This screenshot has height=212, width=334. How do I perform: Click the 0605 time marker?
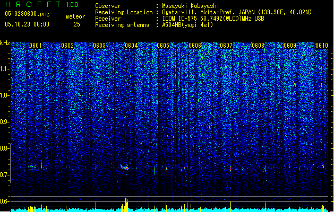pos(163,46)
